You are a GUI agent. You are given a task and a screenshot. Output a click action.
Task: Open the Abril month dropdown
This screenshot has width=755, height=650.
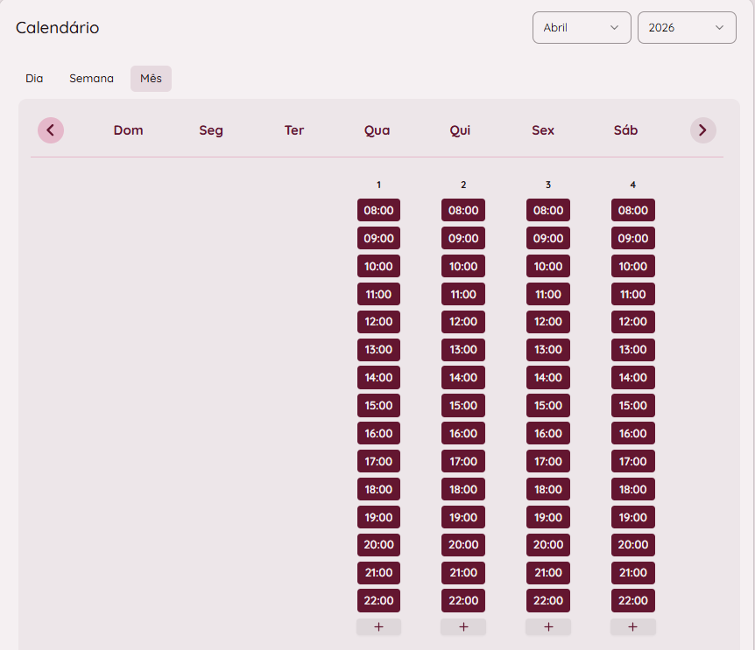(582, 27)
